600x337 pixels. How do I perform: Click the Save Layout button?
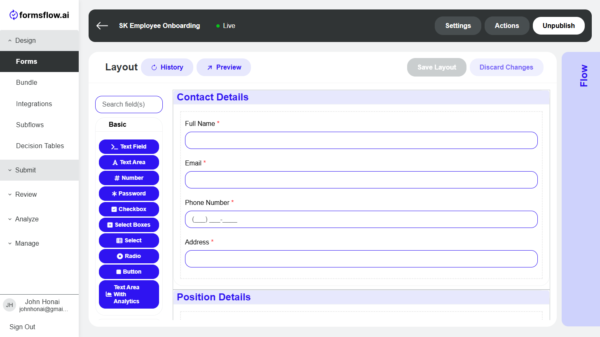click(x=437, y=67)
